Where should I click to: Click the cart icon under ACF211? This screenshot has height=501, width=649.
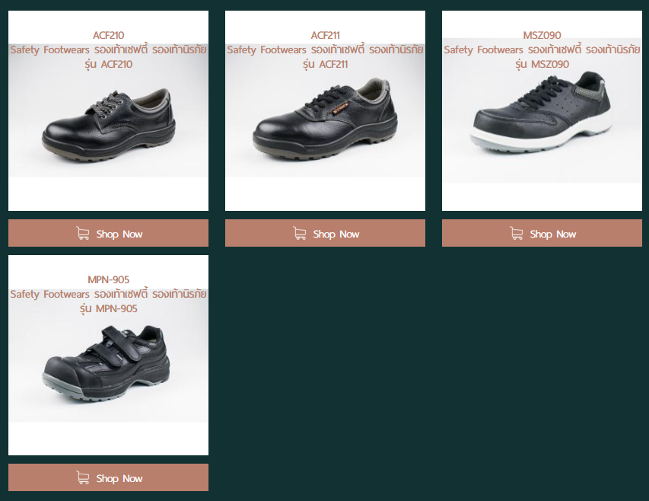point(300,234)
